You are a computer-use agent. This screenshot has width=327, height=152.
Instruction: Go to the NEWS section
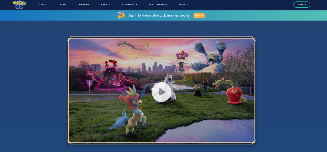pyautogui.click(x=63, y=4)
